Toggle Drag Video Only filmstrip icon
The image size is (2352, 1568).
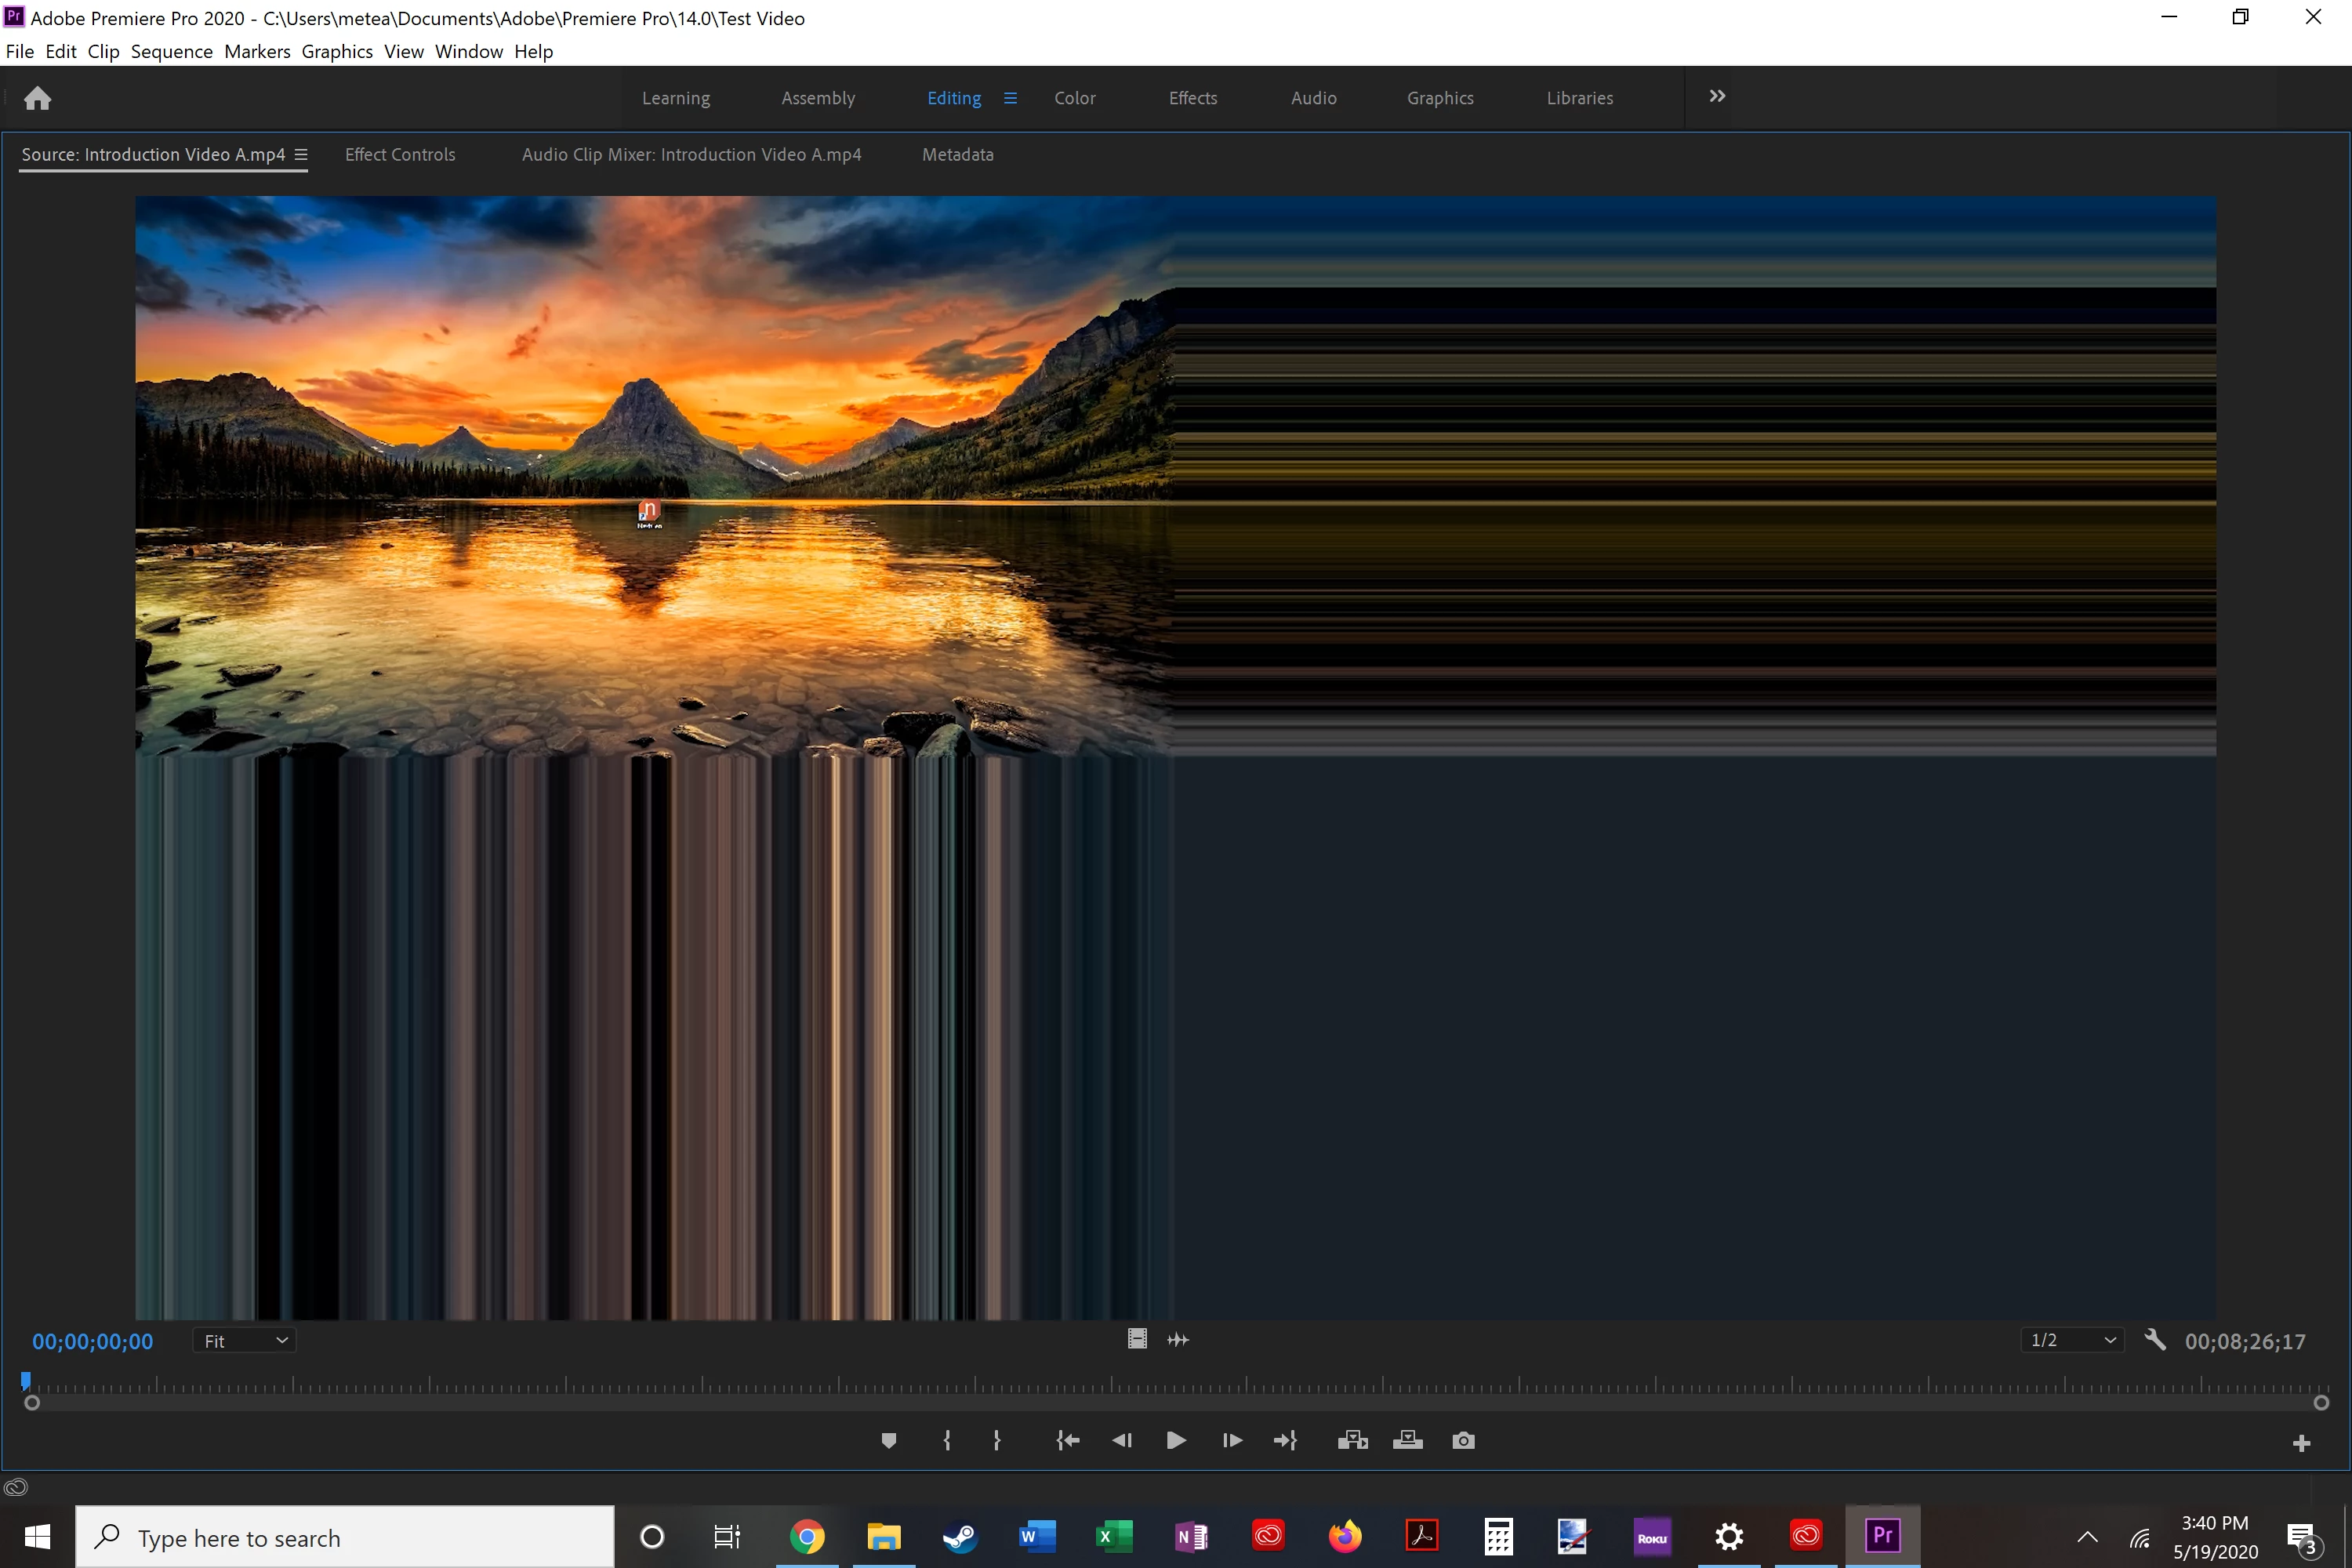click(x=1137, y=1339)
